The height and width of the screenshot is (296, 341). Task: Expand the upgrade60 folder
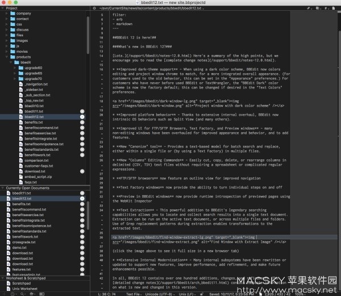(x=15, y=68)
